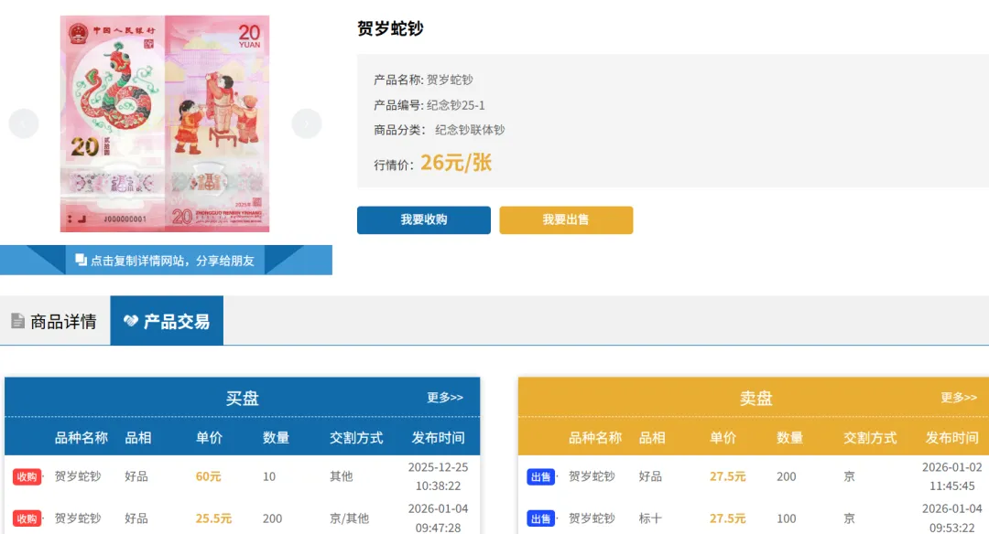Click condition 标十 in sell list
Screen dimensions: 989x534
click(650, 518)
